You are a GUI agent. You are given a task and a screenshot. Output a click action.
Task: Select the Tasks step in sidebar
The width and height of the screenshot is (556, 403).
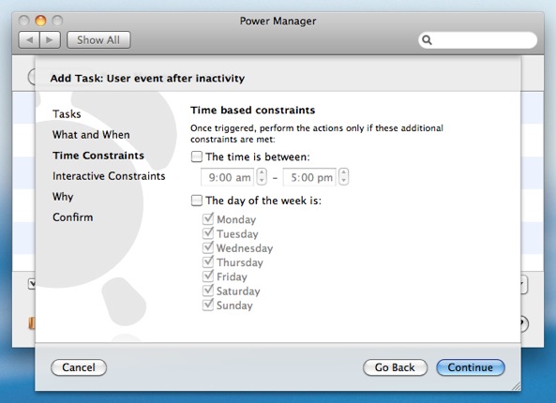point(67,114)
